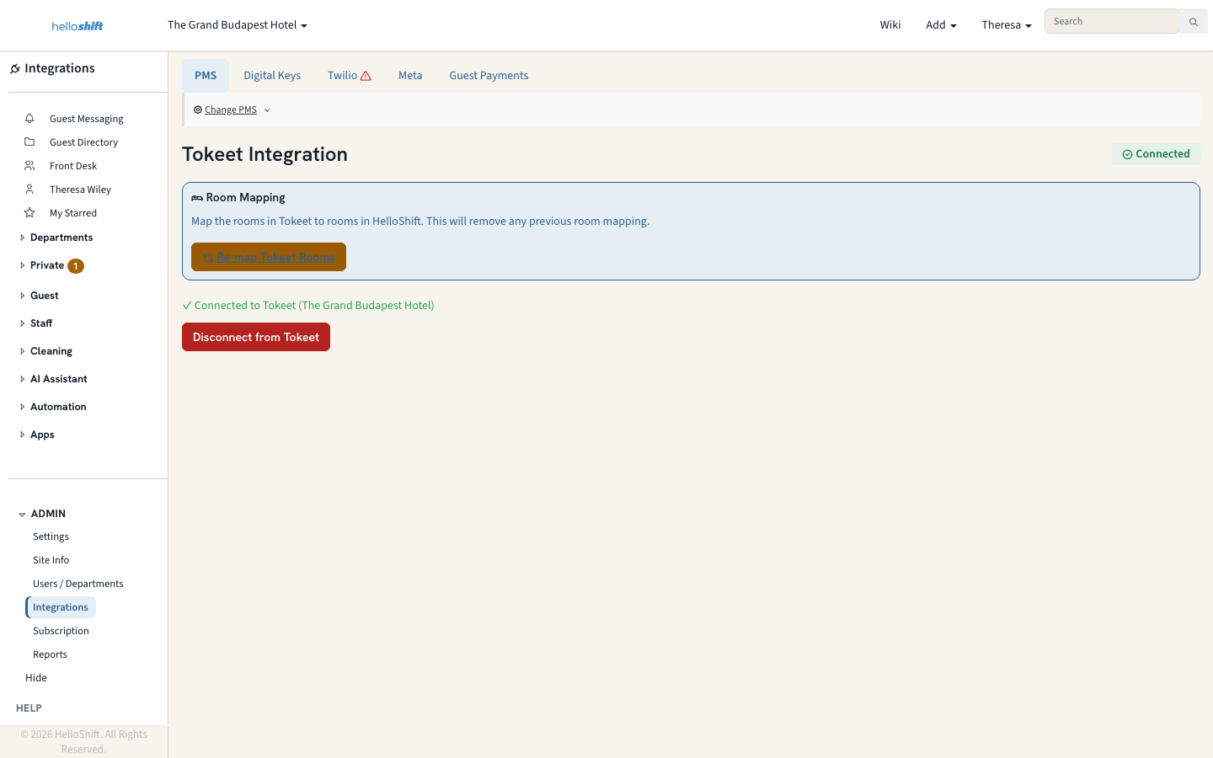Open Guest Directory in sidebar
Image resolution: width=1213 pixels, height=758 pixels.
pos(84,142)
